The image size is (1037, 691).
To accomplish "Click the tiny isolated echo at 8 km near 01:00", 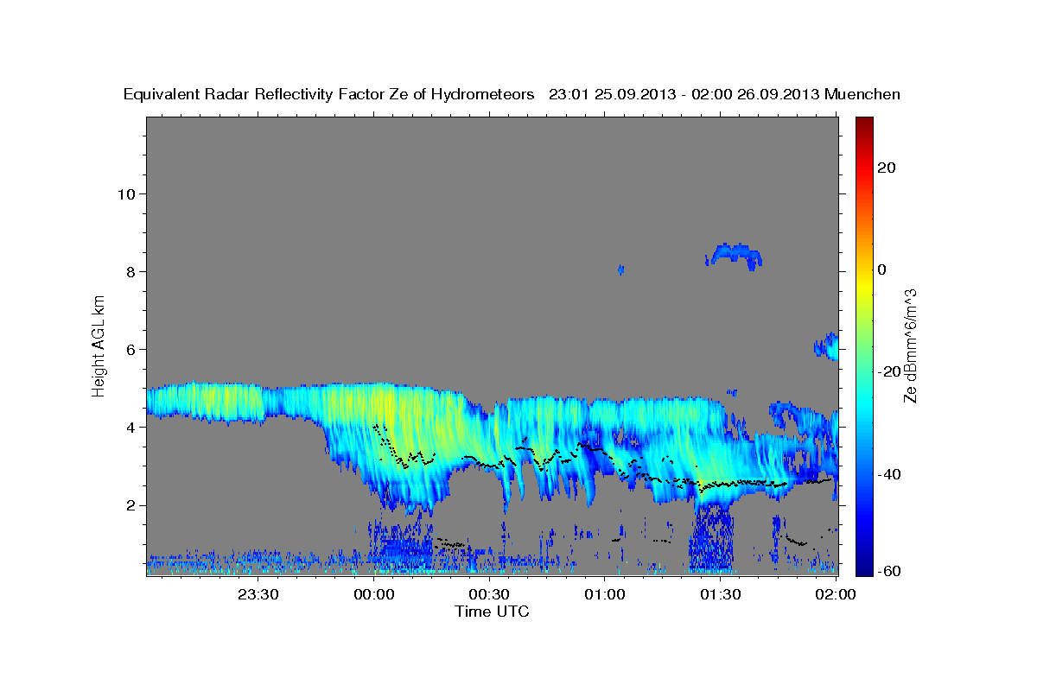I will click(x=620, y=269).
